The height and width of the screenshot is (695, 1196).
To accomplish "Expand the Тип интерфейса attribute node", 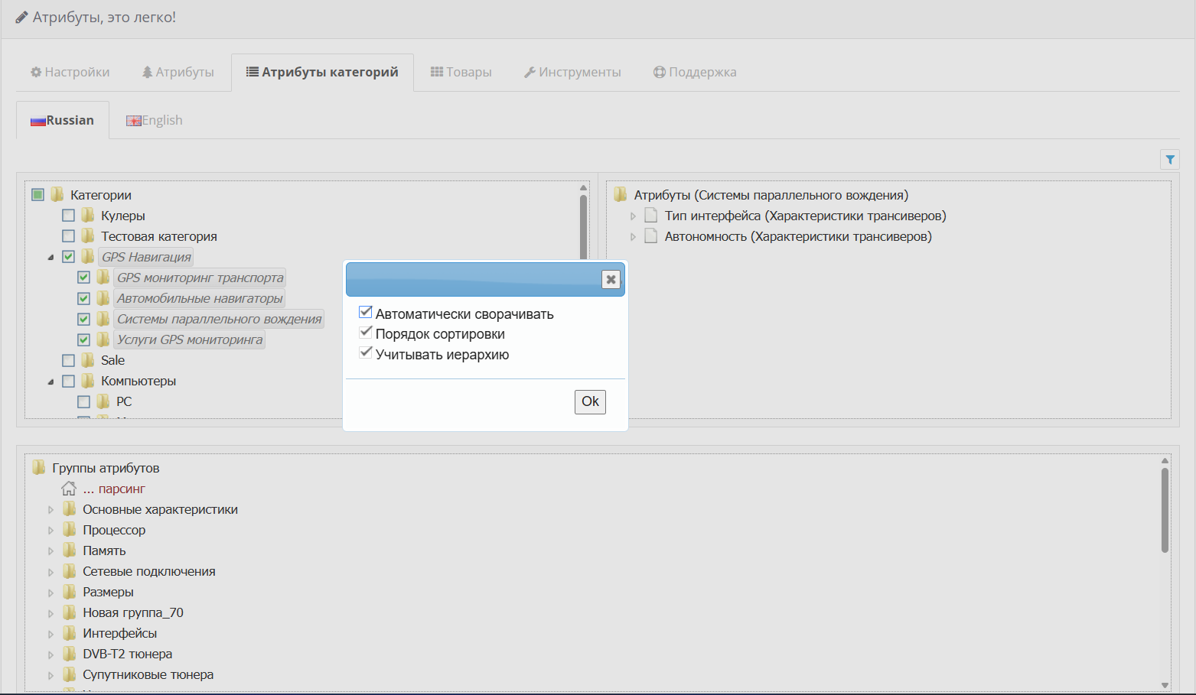I will (x=633, y=216).
